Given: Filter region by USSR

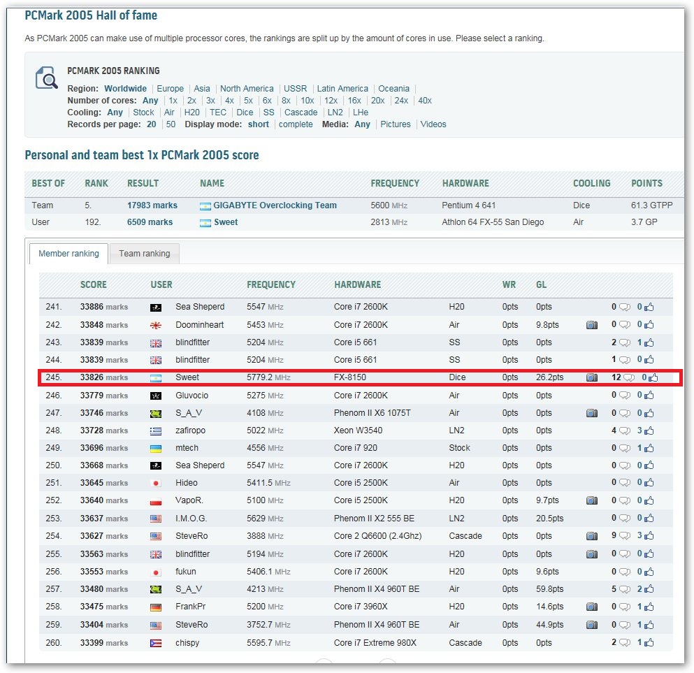Looking at the screenshot, I should click(295, 89).
